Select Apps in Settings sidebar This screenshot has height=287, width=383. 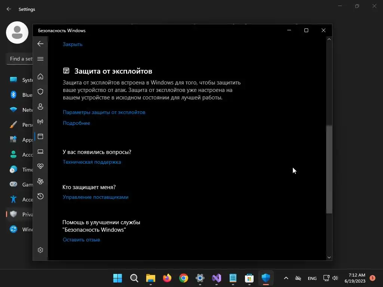(19, 140)
